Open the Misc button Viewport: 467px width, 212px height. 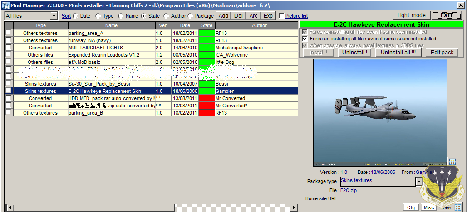429,207
